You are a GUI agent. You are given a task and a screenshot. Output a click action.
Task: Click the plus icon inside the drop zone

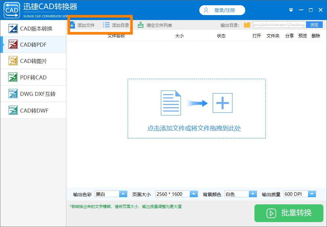pyautogui.click(x=223, y=103)
